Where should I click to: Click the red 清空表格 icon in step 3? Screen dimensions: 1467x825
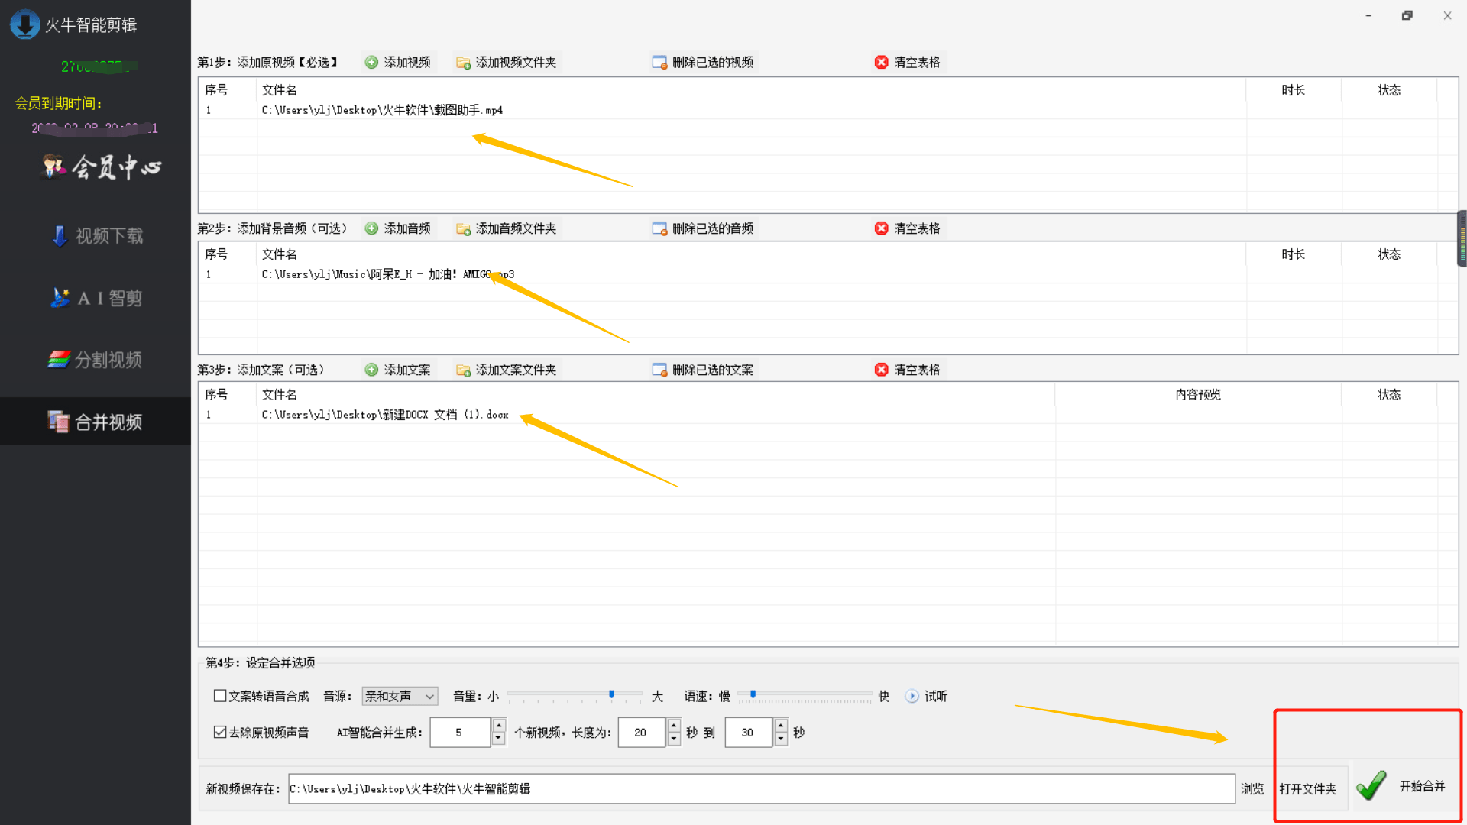click(x=882, y=370)
